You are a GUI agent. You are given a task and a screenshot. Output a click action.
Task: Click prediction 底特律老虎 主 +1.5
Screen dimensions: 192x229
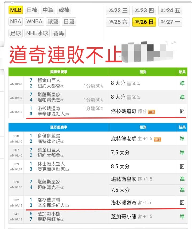(131, 139)
